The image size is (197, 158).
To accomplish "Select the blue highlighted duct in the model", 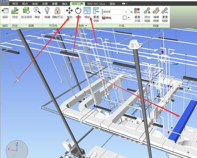I will (183, 121).
